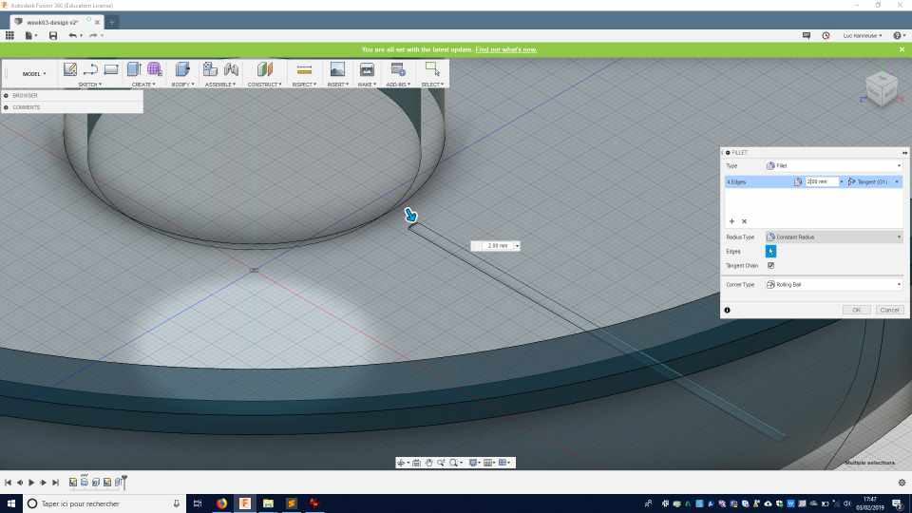
Task: Open the Radius Type dropdown
Action: [x=833, y=237]
